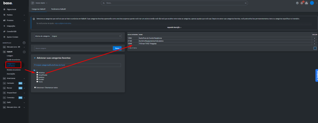Click the Áudio breadcrumb link

tap(52, 65)
